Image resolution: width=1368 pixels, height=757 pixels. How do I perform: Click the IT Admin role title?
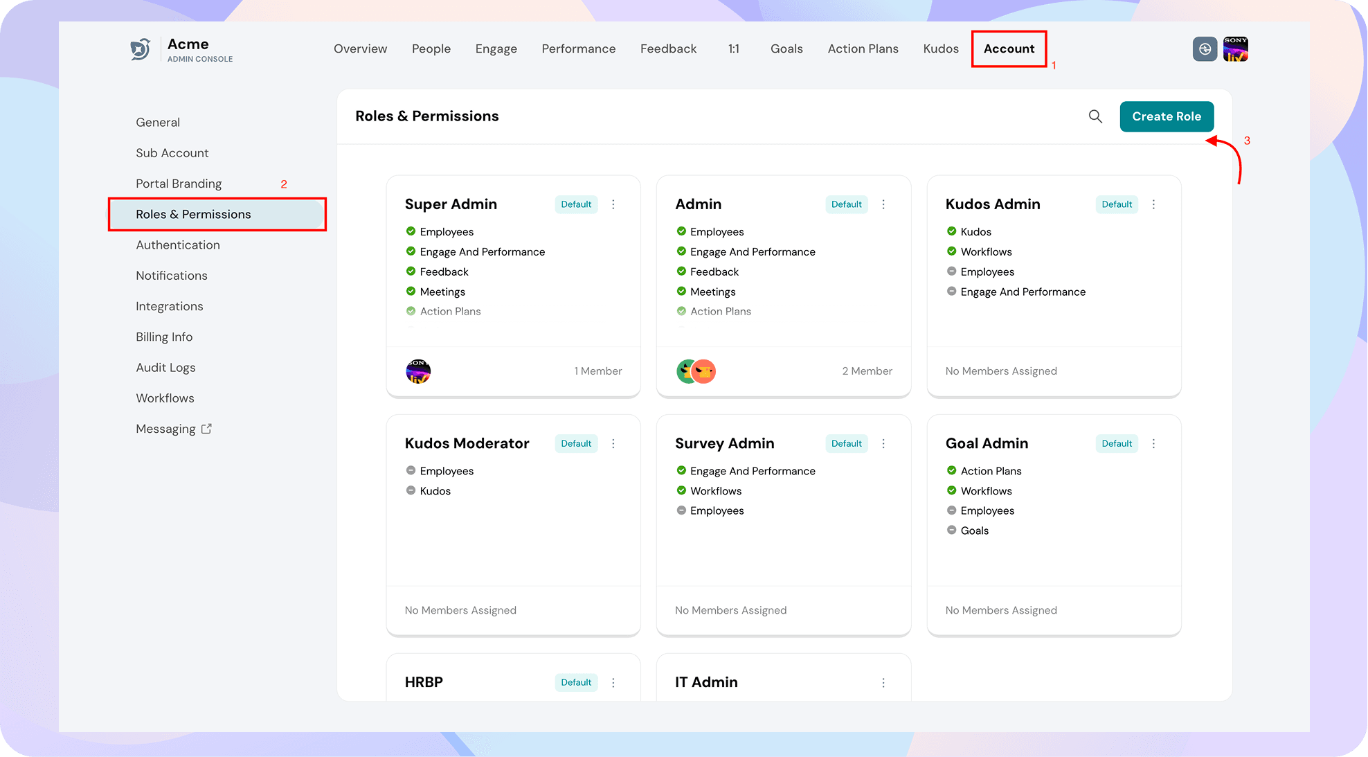tap(706, 682)
